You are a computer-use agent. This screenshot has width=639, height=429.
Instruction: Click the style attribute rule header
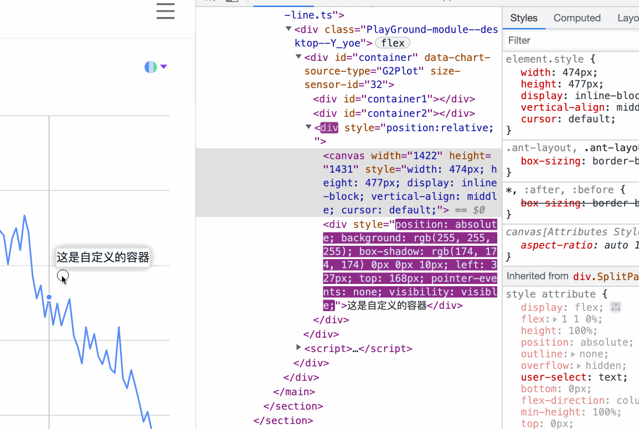(551, 294)
